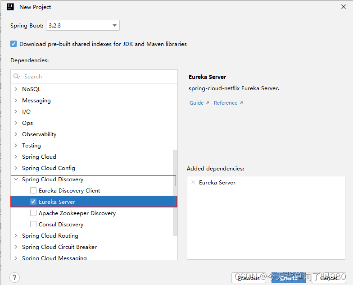Remove Eureka Server from added dependencies
The height and width of the screenshot is (285, 353).
click(x=193, y=182)
